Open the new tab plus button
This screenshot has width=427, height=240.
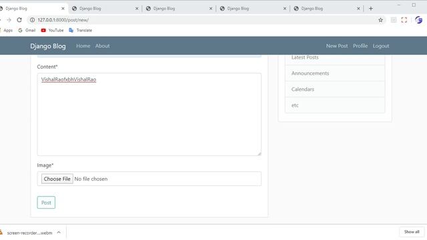(371, 9)
